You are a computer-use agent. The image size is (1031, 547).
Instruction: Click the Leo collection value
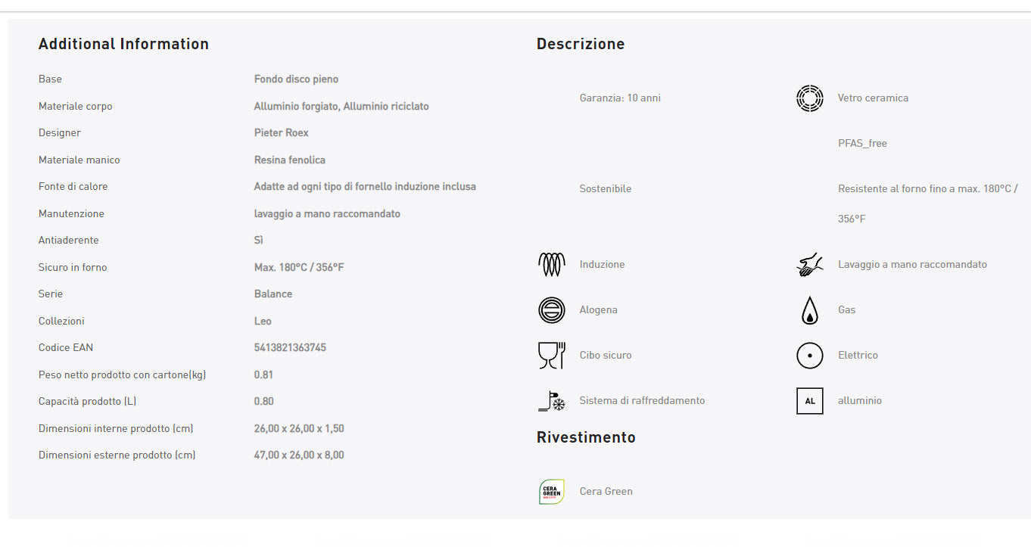click(263, 322)
